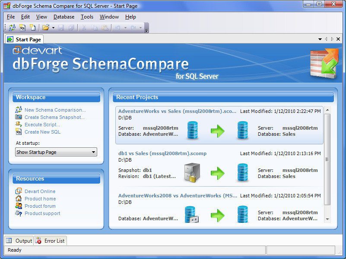Open the active documents list dropdown arrow
The image size is (346, 259).
pyautogui.click(x=320, y=39)
